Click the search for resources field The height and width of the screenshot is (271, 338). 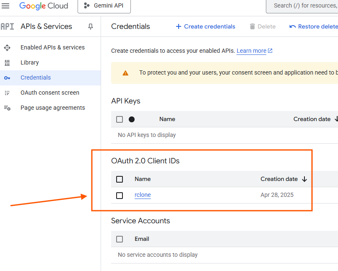302,6
